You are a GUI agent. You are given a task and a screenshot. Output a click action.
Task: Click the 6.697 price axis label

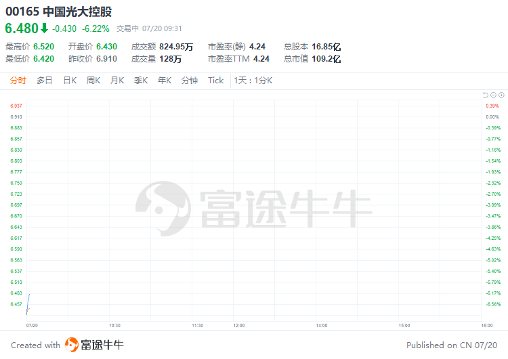[16, 205]
